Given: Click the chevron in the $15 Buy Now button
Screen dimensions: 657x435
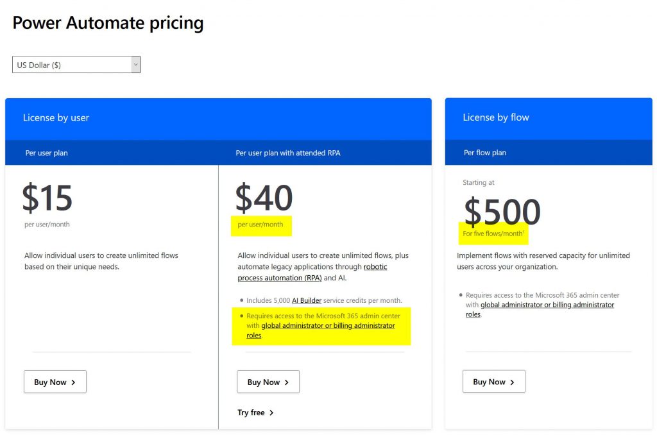Looking at the screenshot, I should [x=74, y=382].
